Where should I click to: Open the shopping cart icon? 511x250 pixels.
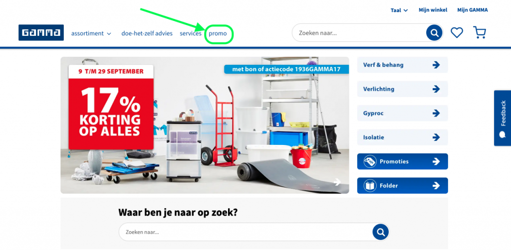click(480, 32)
